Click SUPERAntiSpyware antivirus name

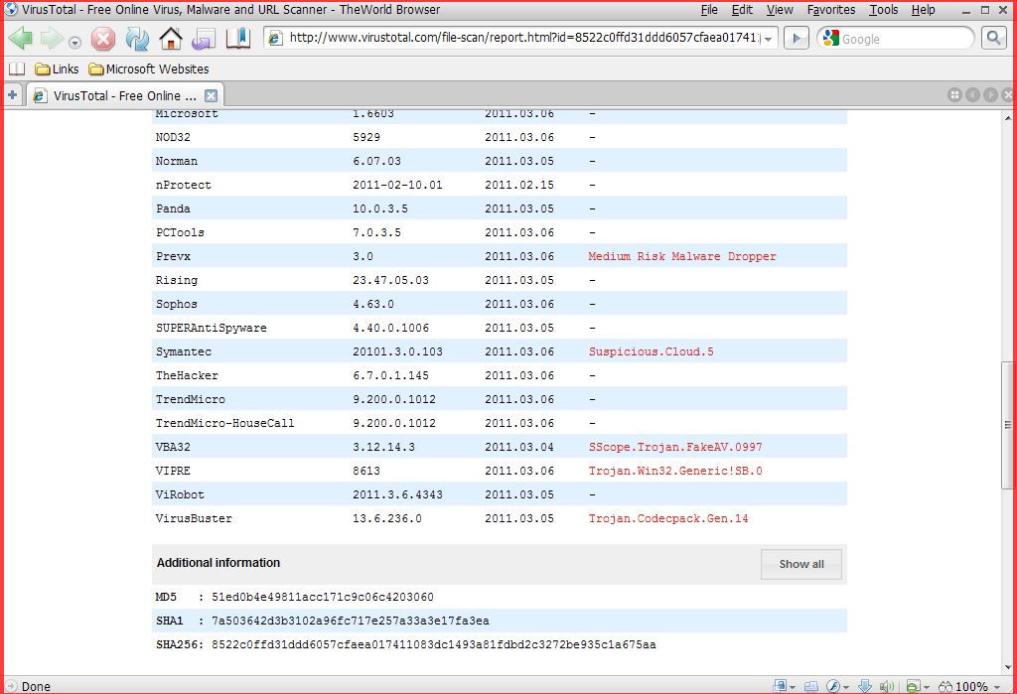click(x=211, y=328)
